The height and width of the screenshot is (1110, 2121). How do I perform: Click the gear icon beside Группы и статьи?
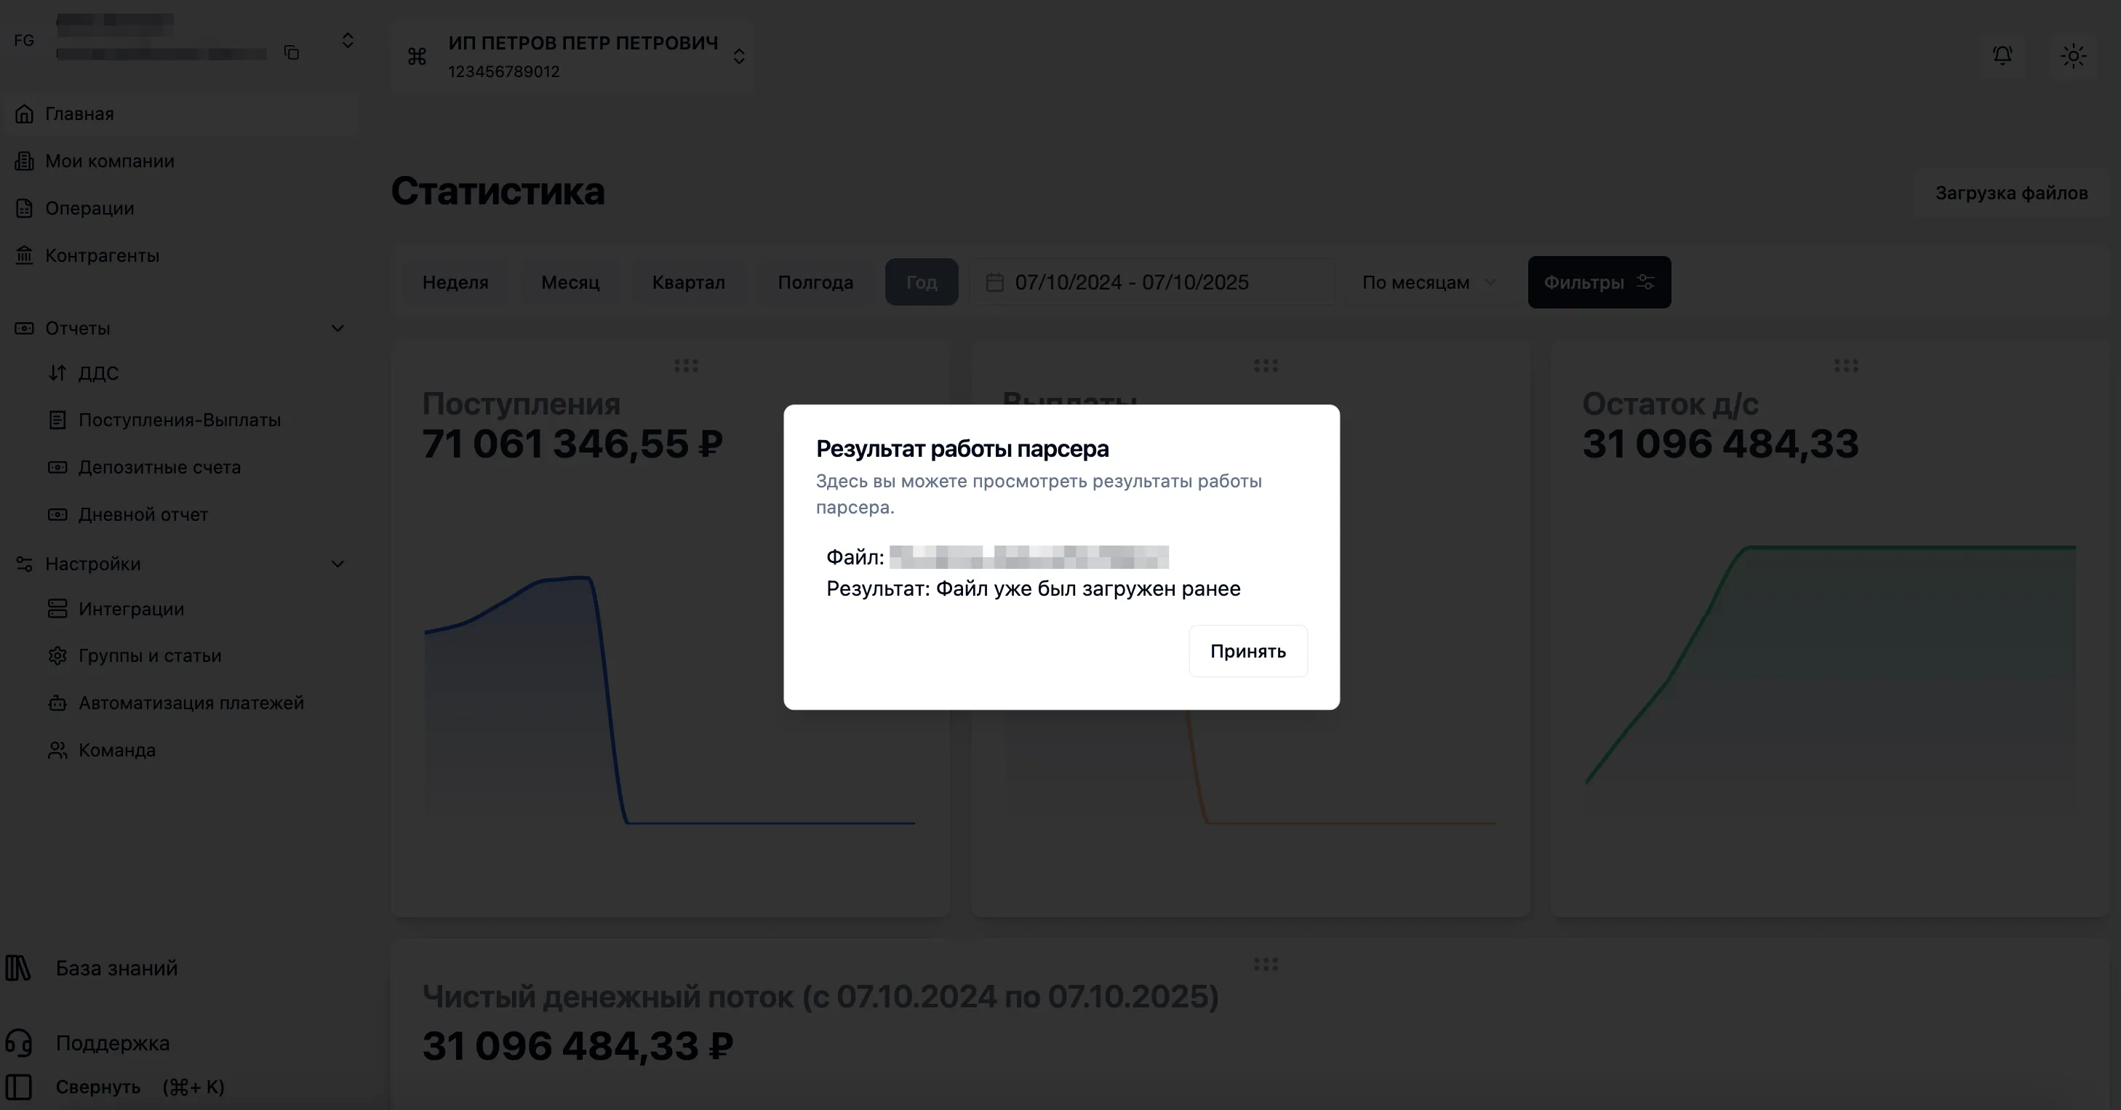tap(57, 655)
